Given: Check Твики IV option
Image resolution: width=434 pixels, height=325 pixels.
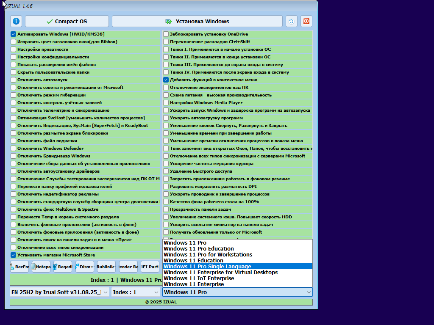Looking at the screenshot, I should 166,72.
